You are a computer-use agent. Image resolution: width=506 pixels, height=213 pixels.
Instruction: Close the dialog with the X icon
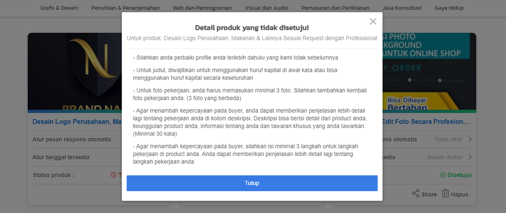(x=373, y=22)
